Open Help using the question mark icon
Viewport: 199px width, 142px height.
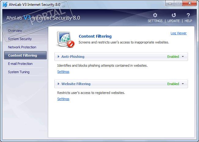tap(188, 15)
